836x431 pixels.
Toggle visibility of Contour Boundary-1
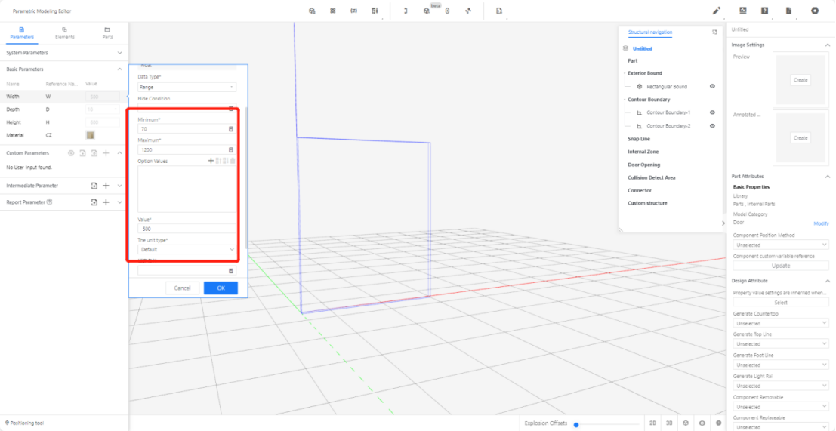tap(712, 112)
